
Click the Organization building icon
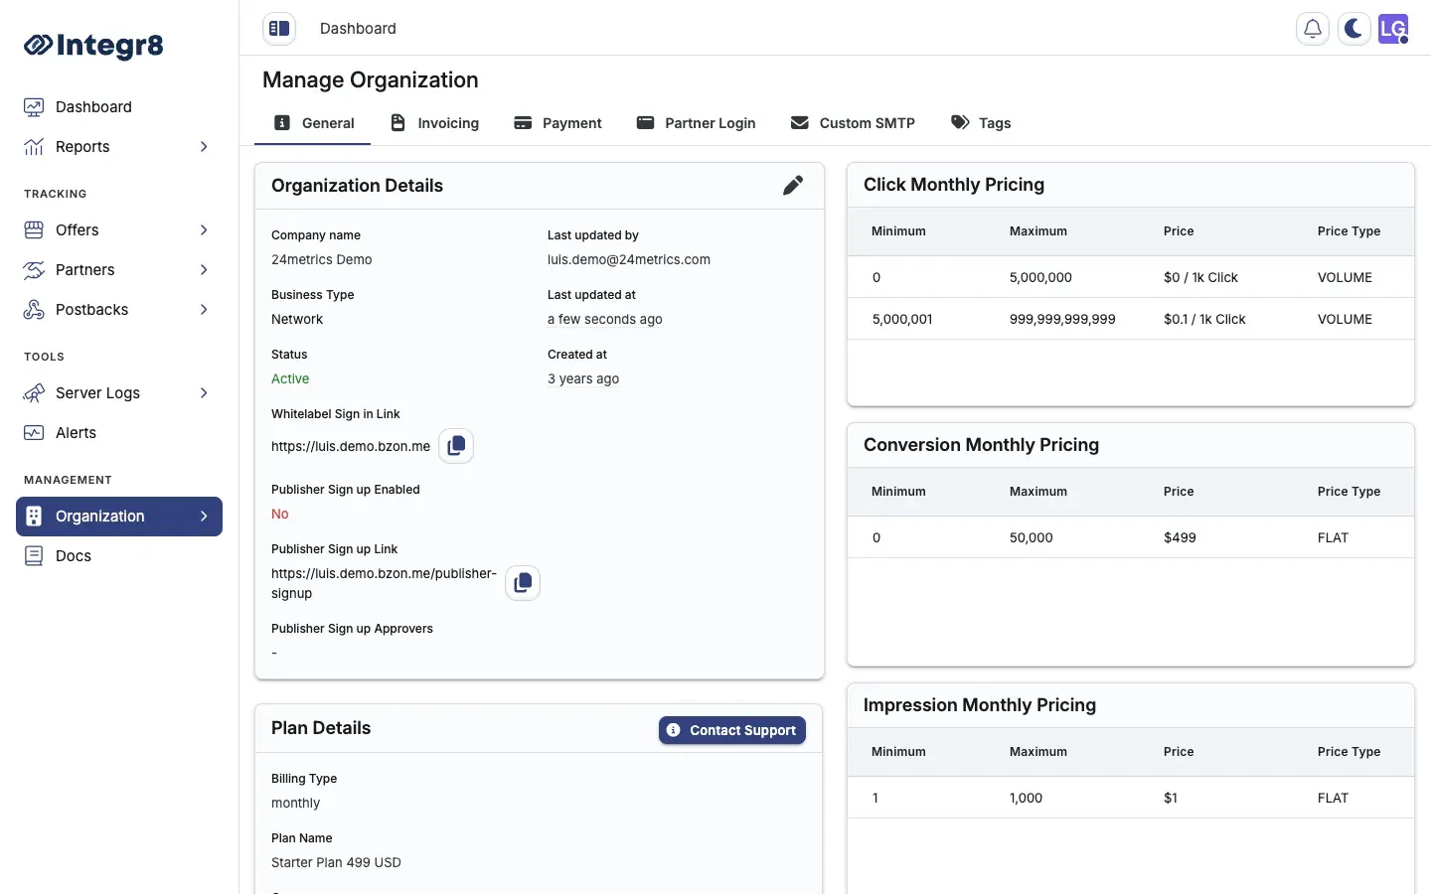click(34, 517)
